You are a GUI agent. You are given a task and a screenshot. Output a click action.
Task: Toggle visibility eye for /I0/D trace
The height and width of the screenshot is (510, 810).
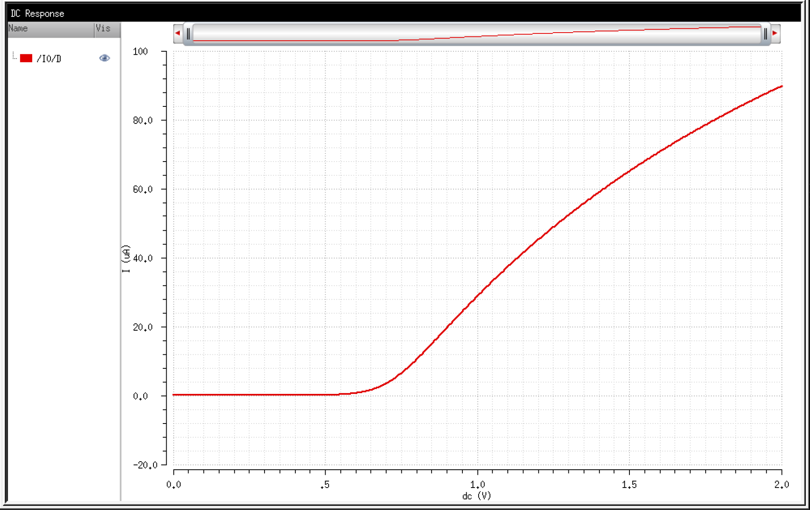[x=104, y=58]
